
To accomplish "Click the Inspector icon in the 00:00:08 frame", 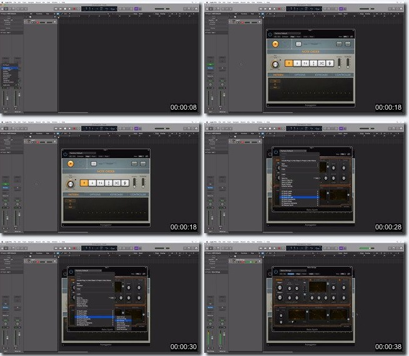I will point(6,9).
